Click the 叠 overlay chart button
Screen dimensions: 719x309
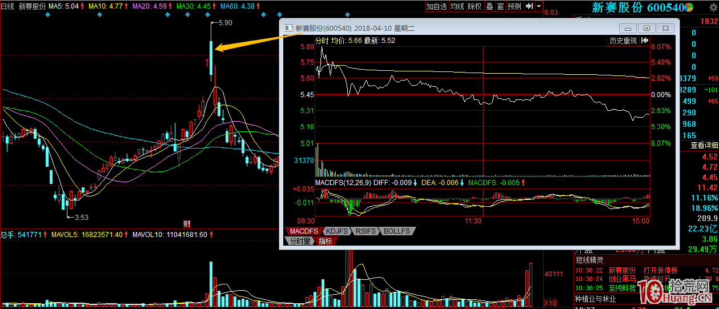(x=489, y=6)
